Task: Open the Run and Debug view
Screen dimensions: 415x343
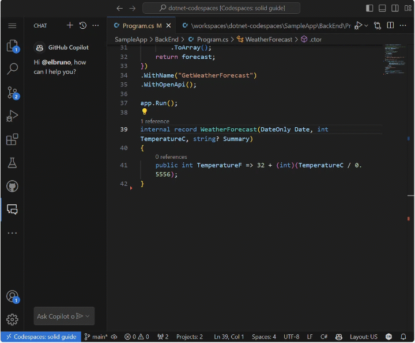Action: [x=12, y=116]
